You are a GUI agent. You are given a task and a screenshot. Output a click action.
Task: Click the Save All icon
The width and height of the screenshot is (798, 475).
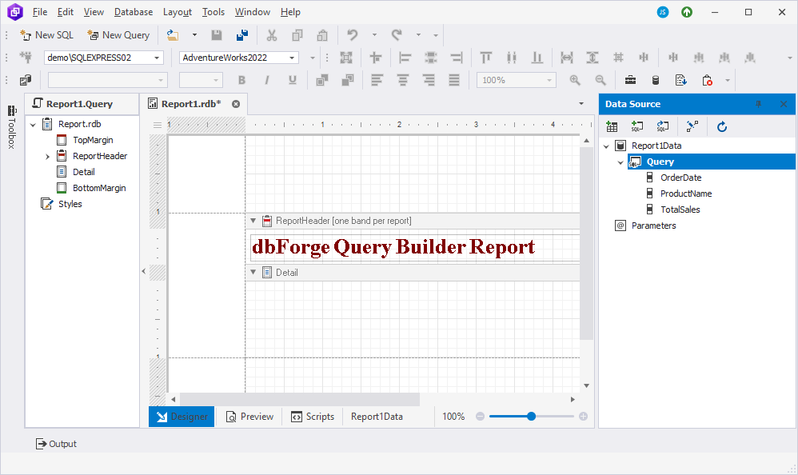point(242,35)
